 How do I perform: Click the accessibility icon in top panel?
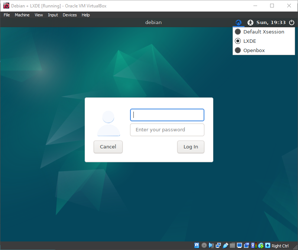tap(250, 23)
